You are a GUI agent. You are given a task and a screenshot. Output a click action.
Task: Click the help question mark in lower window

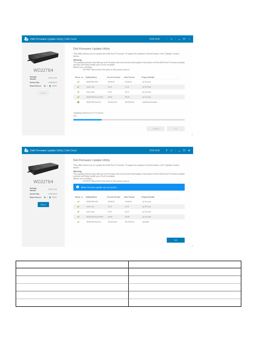[166, 151]
